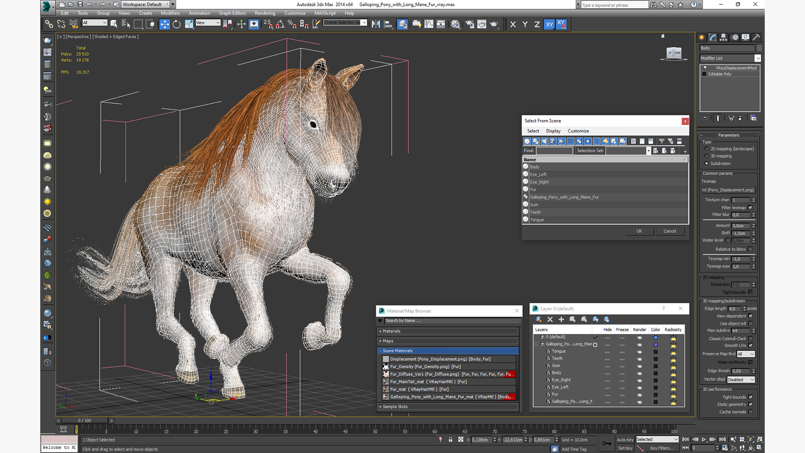Open the Rendering menu
Image resolution: width=805 pixels, height=453 pixels.
(x=265, y=13)
